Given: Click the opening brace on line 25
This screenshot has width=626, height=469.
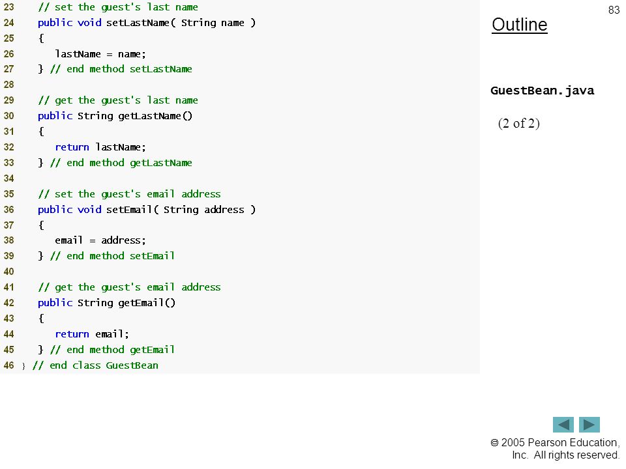Looking at the screenshot, I should [41, 38].
